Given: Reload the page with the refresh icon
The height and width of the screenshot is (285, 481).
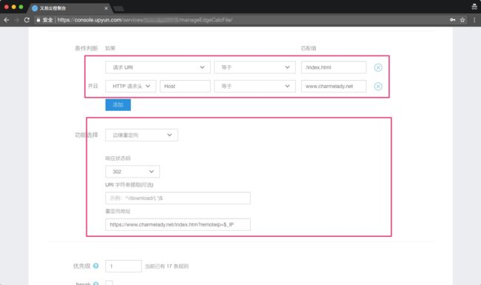Looking at the screenshot, I should pyautogui.click(x=27, y=20).
